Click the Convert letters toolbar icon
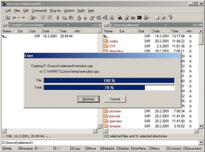The width and height of the screenshot is (205, 152). (105, 18)
